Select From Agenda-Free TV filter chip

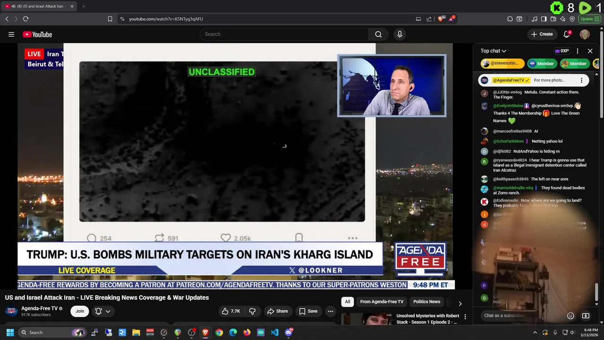point(382,302)
